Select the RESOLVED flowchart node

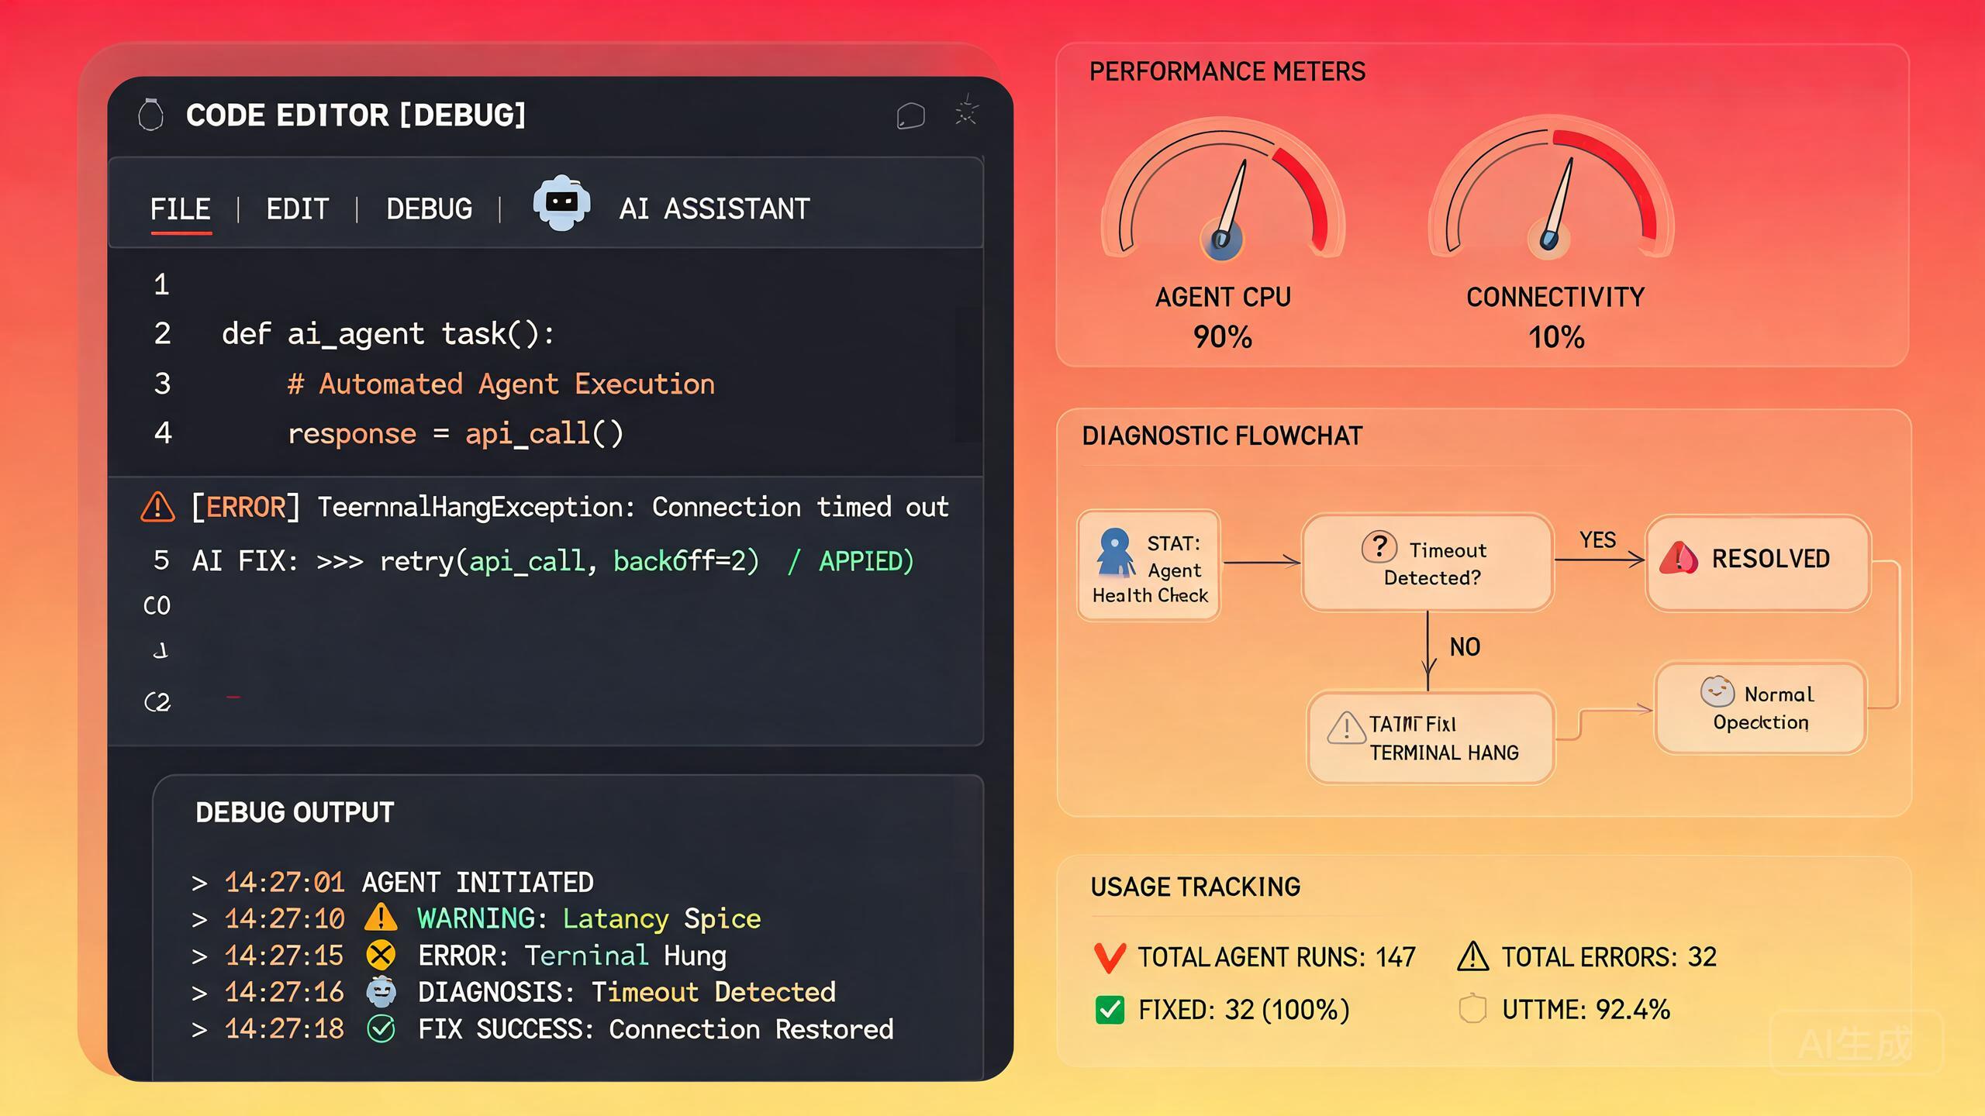[1759, 562]
